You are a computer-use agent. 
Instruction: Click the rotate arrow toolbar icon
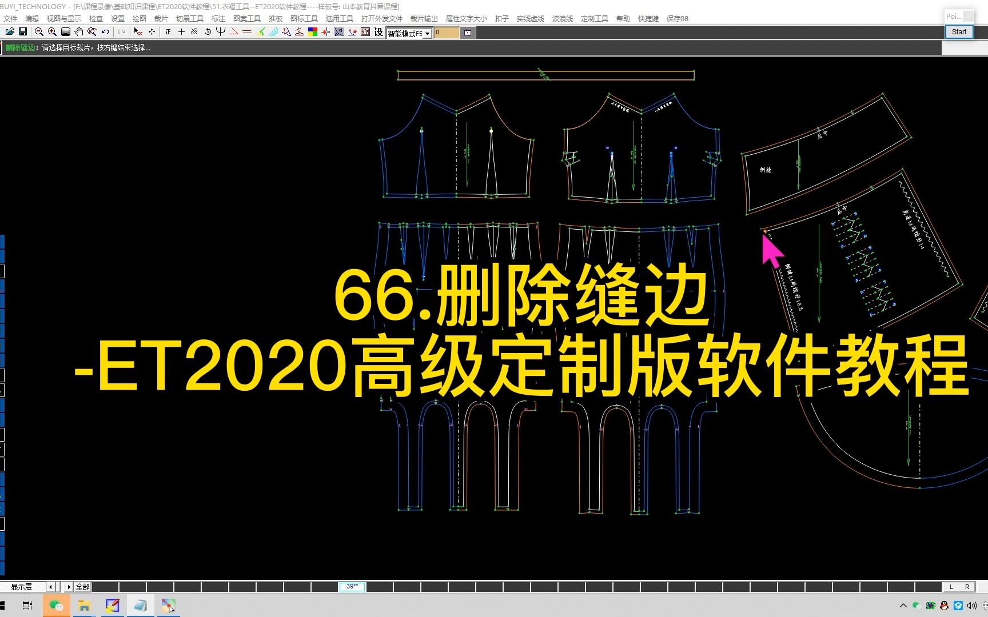(208, 32)
